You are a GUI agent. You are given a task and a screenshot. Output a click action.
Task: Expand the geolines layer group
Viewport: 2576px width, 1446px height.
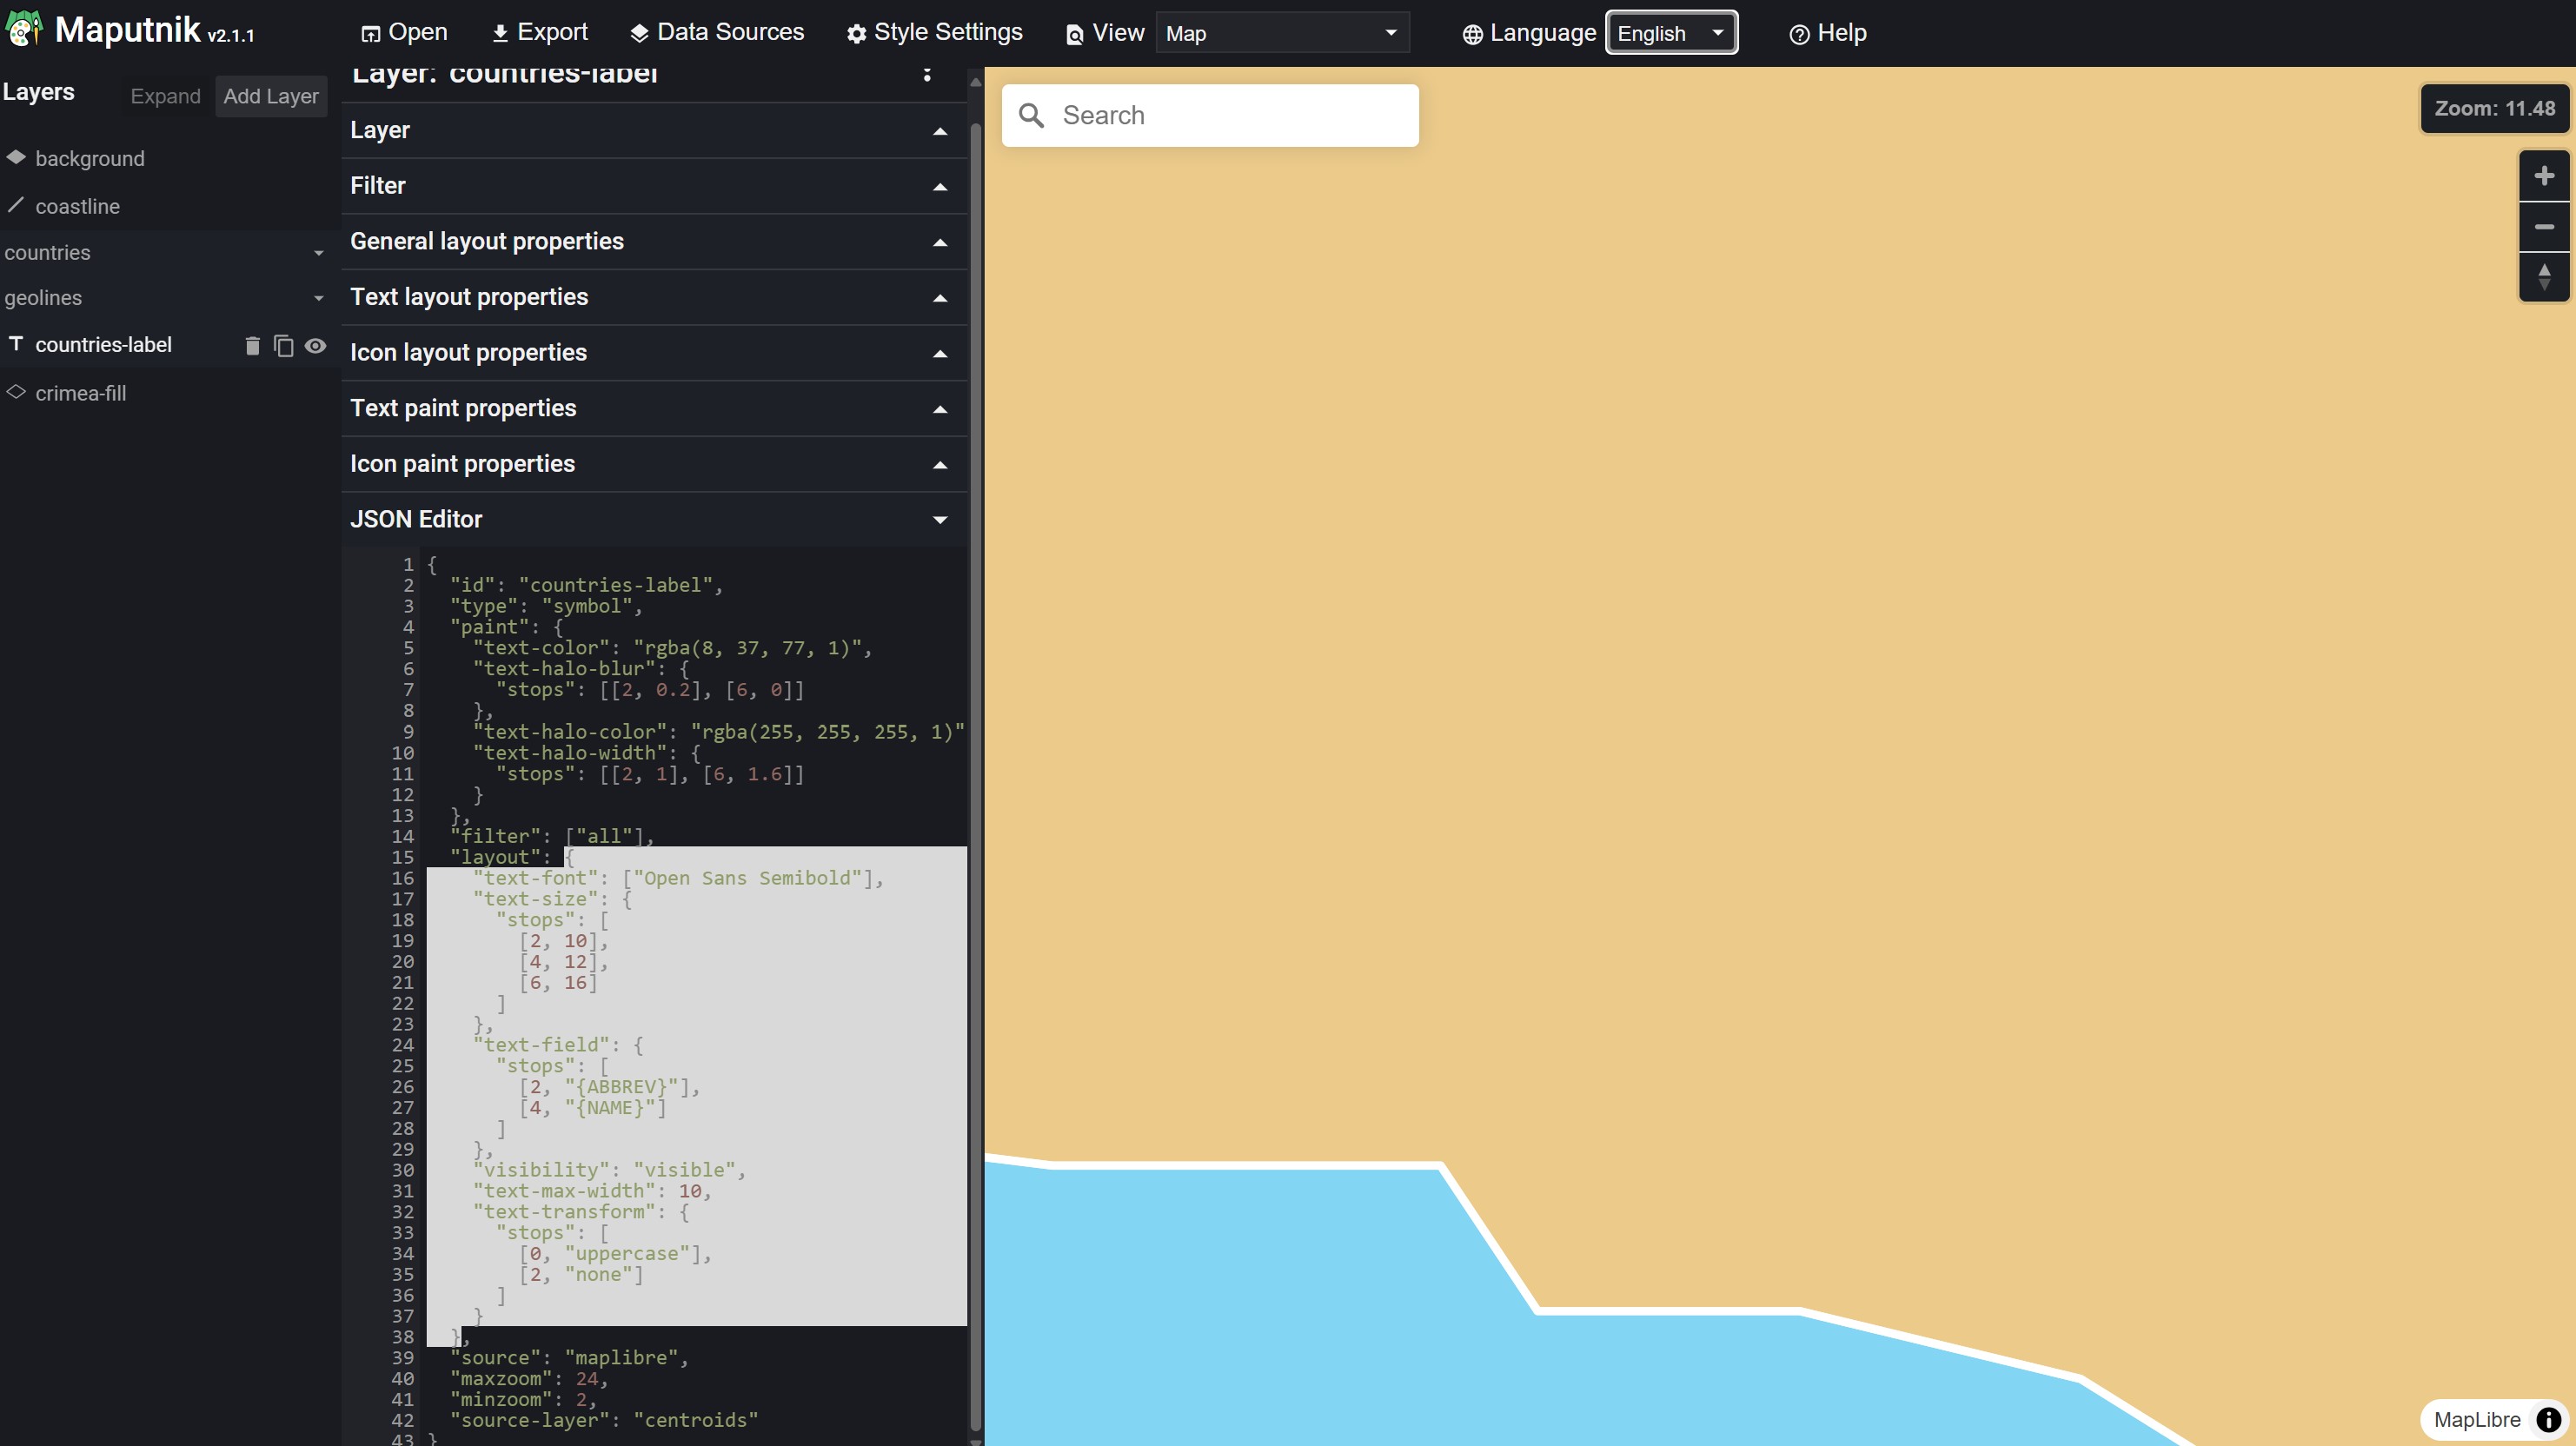click(318, 298)
